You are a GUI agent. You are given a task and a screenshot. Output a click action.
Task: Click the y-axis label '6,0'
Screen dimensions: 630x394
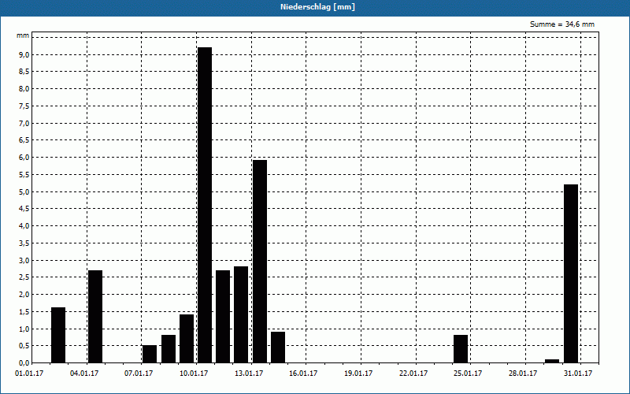click(24, 157)
